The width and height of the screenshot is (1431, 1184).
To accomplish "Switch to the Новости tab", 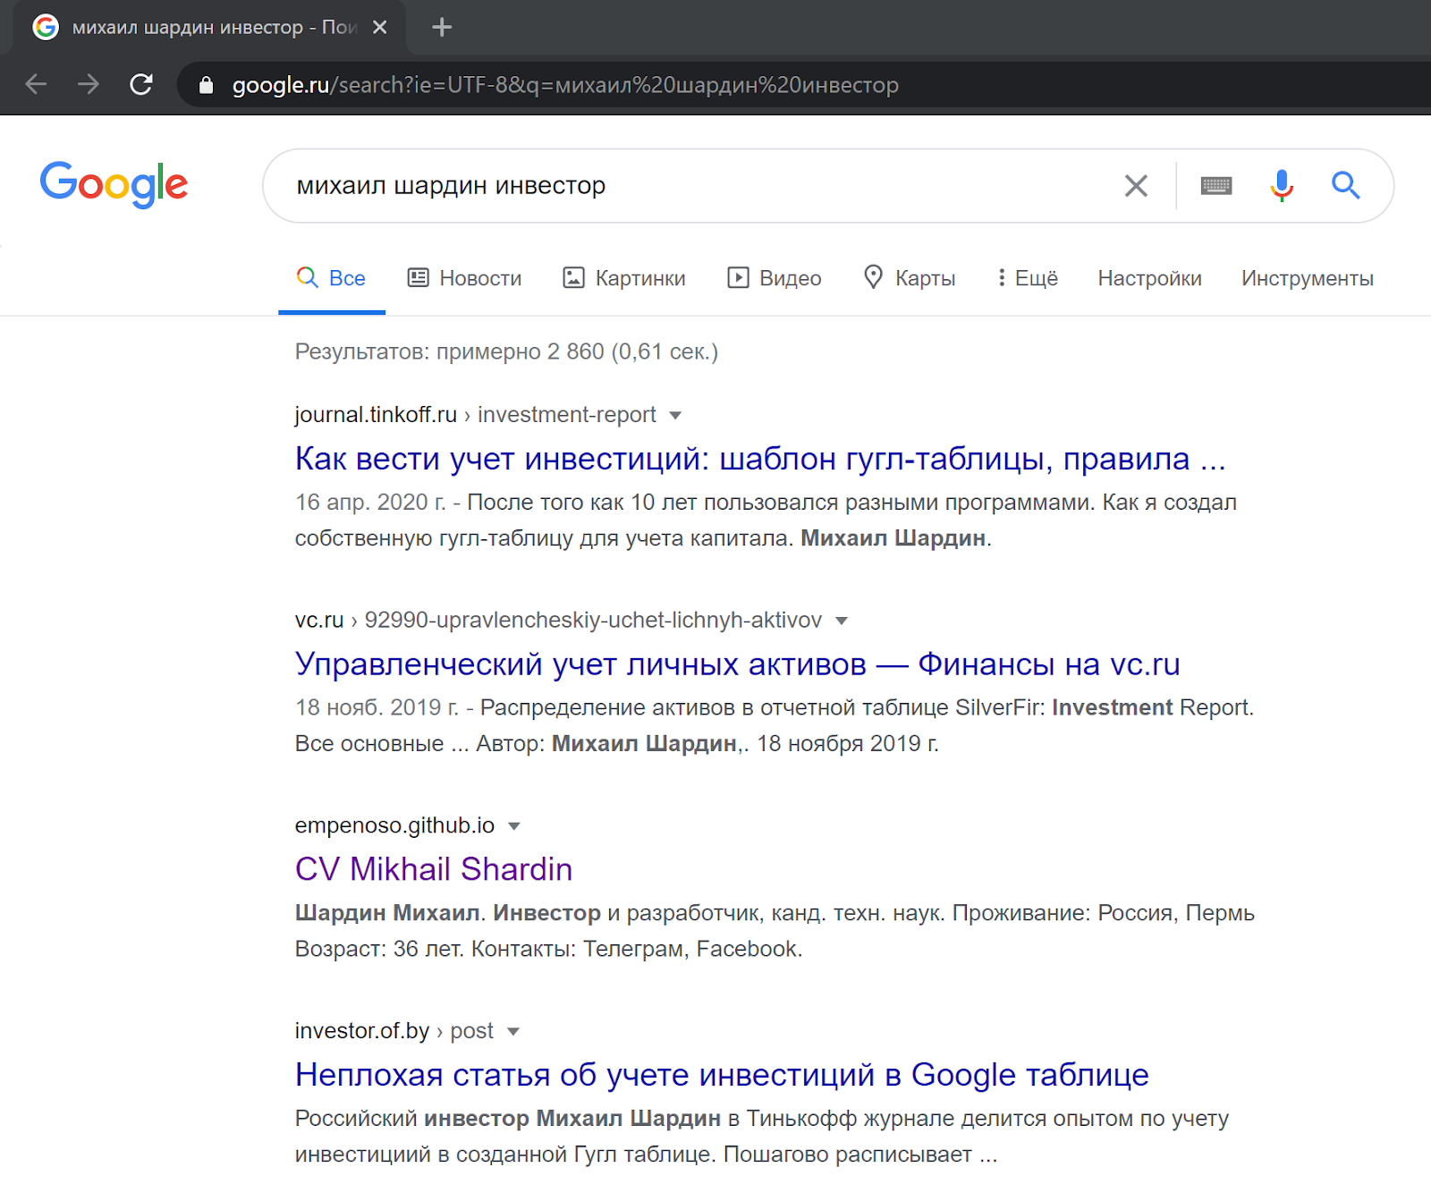I will [x=464, y=278].
